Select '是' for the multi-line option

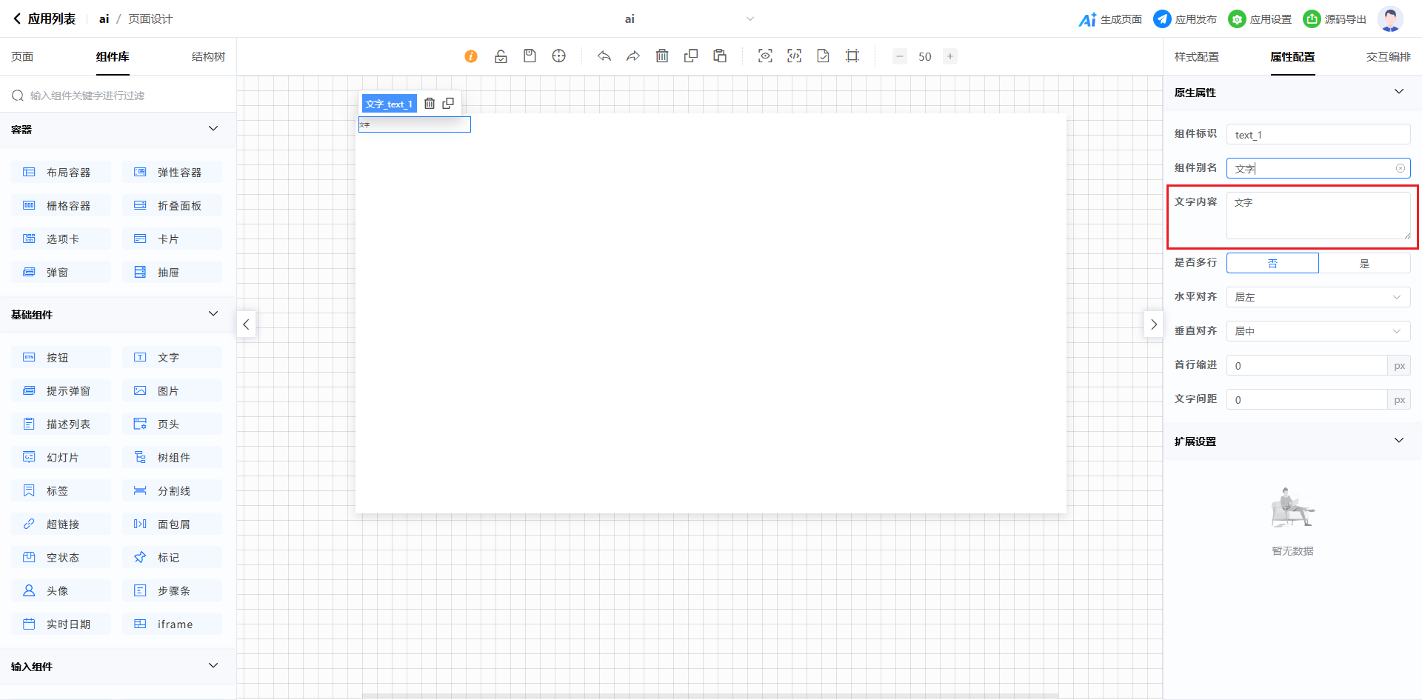tap(1364, 264)
